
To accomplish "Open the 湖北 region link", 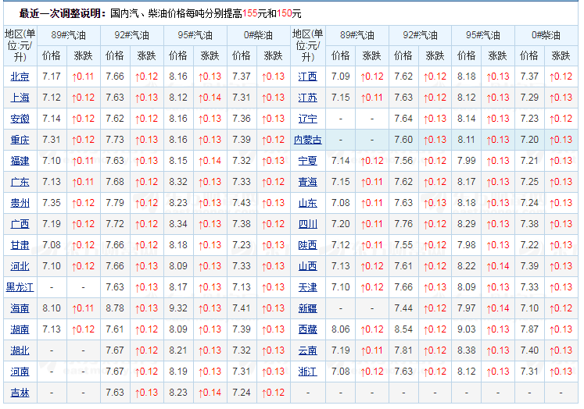I will point(20,350).
